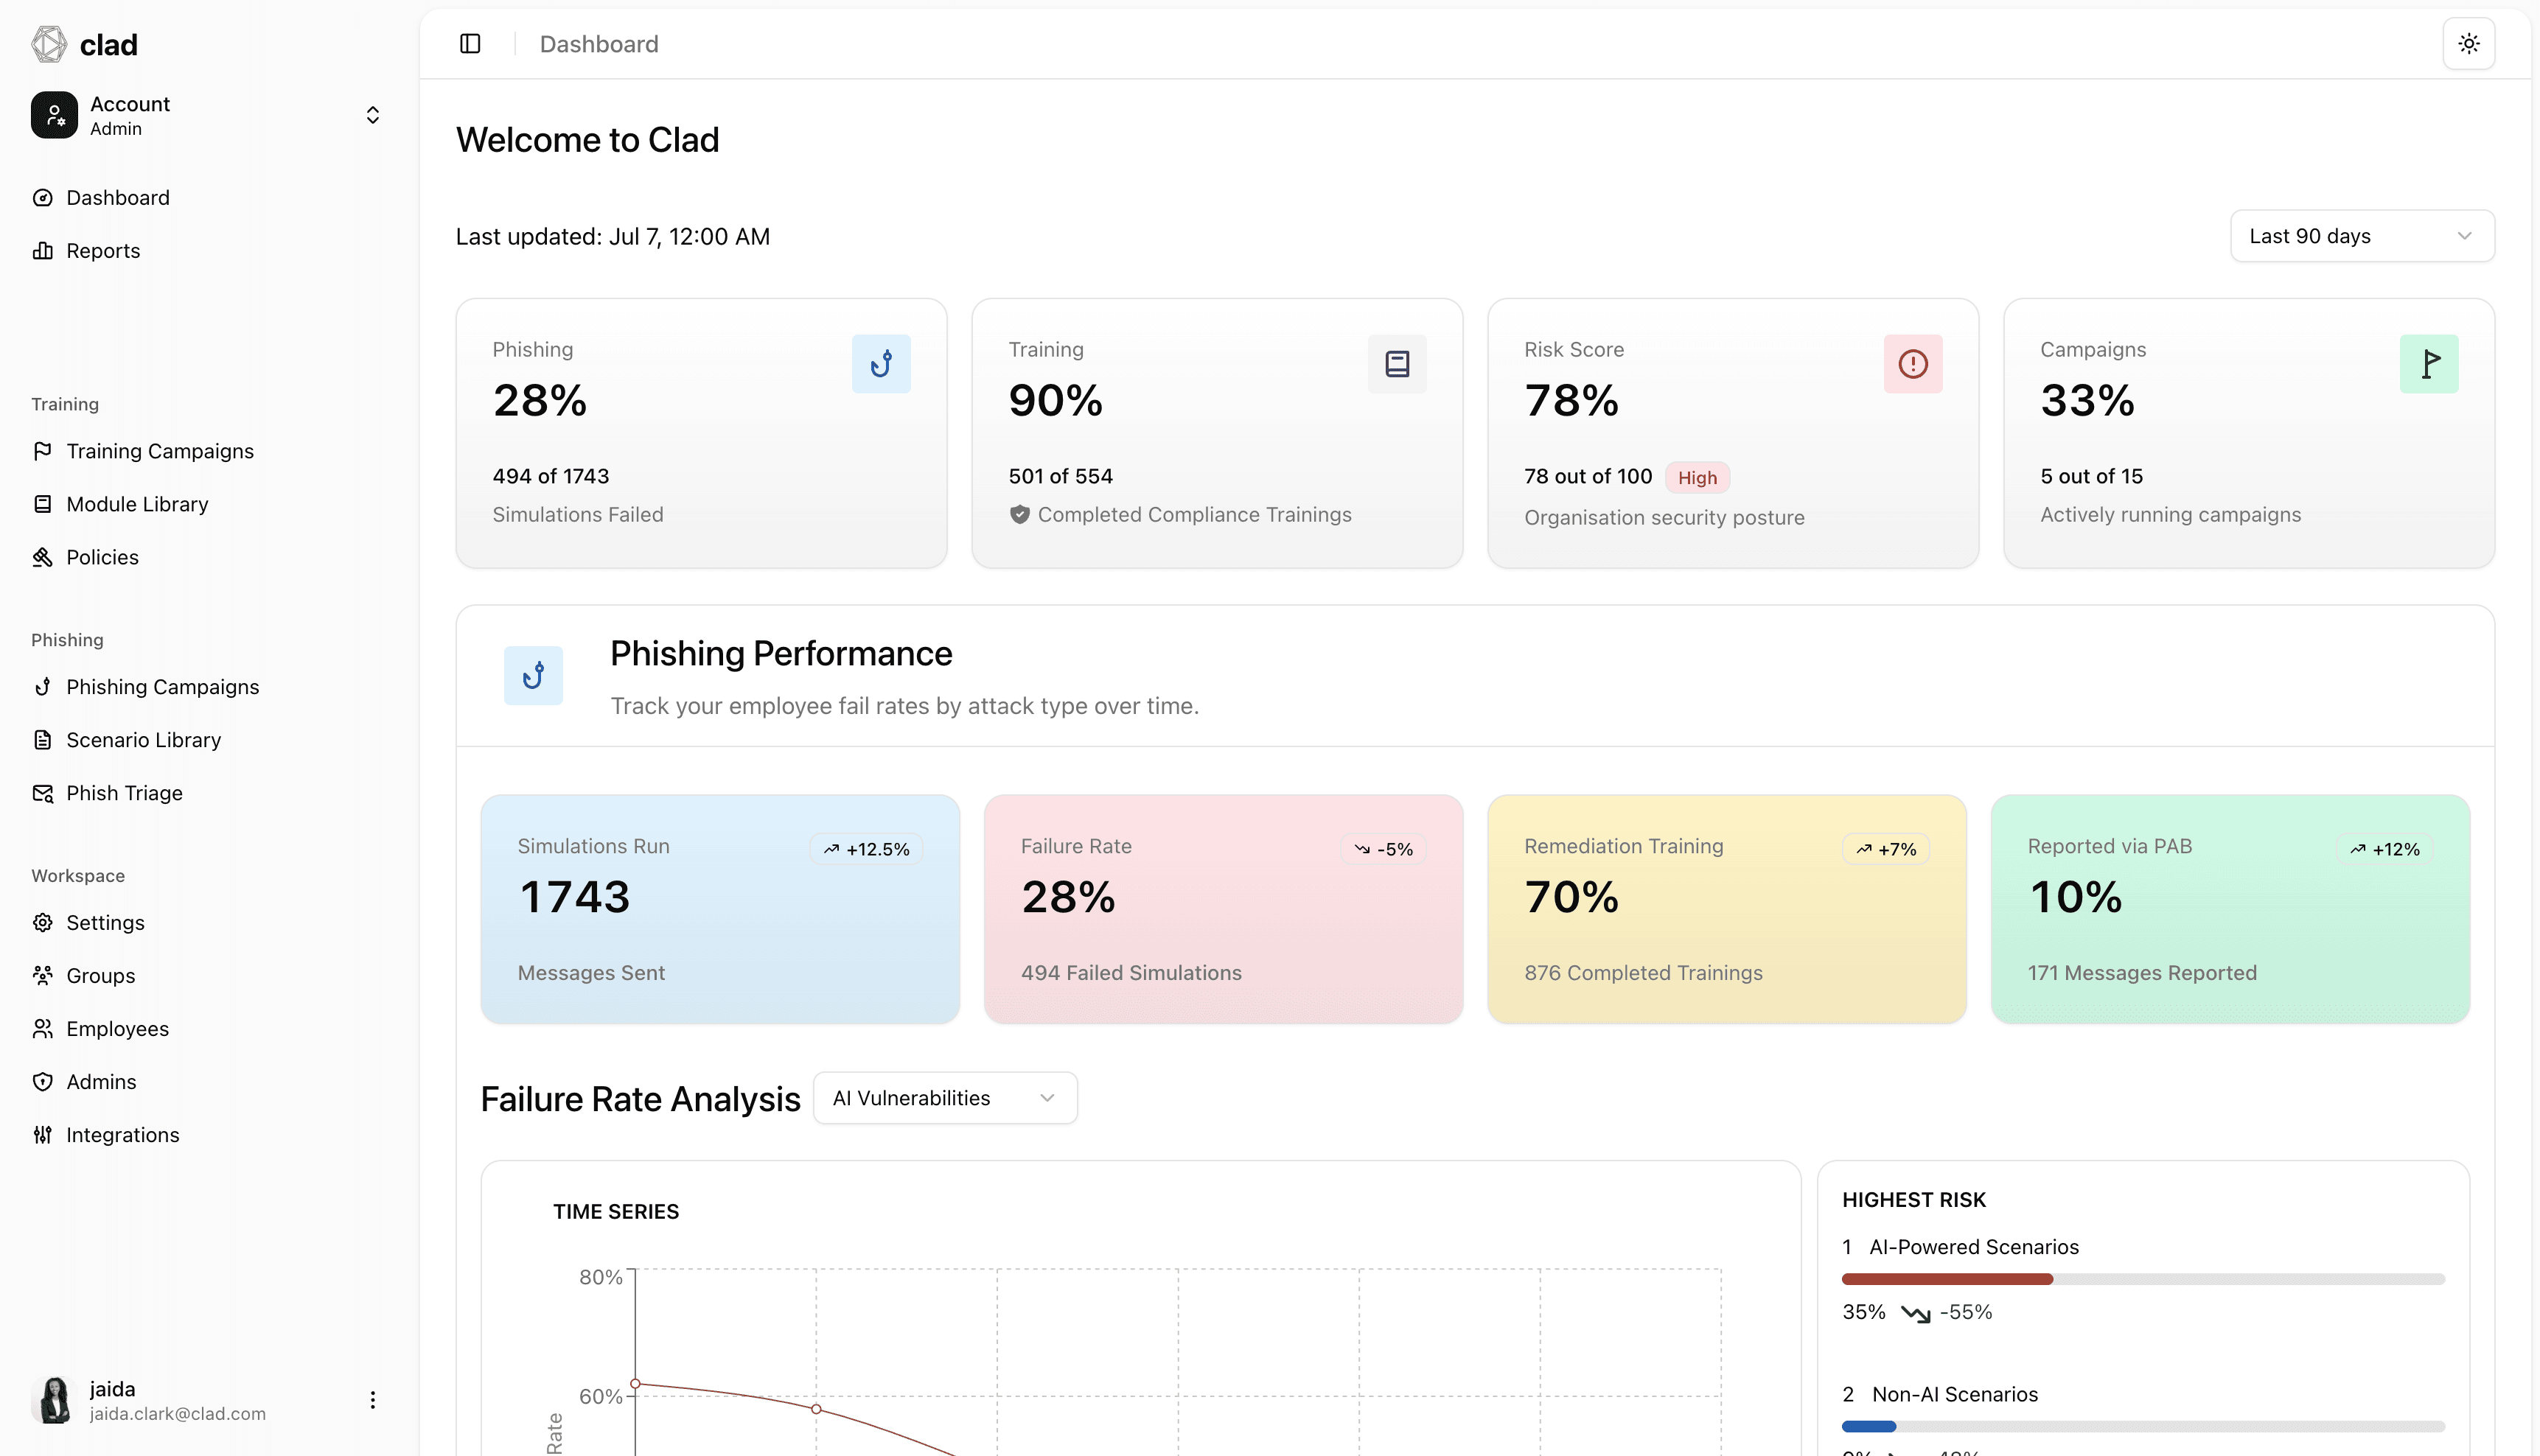Click the Remediation Training card
2540x1456 pixels.
[x=1727, y=909]
